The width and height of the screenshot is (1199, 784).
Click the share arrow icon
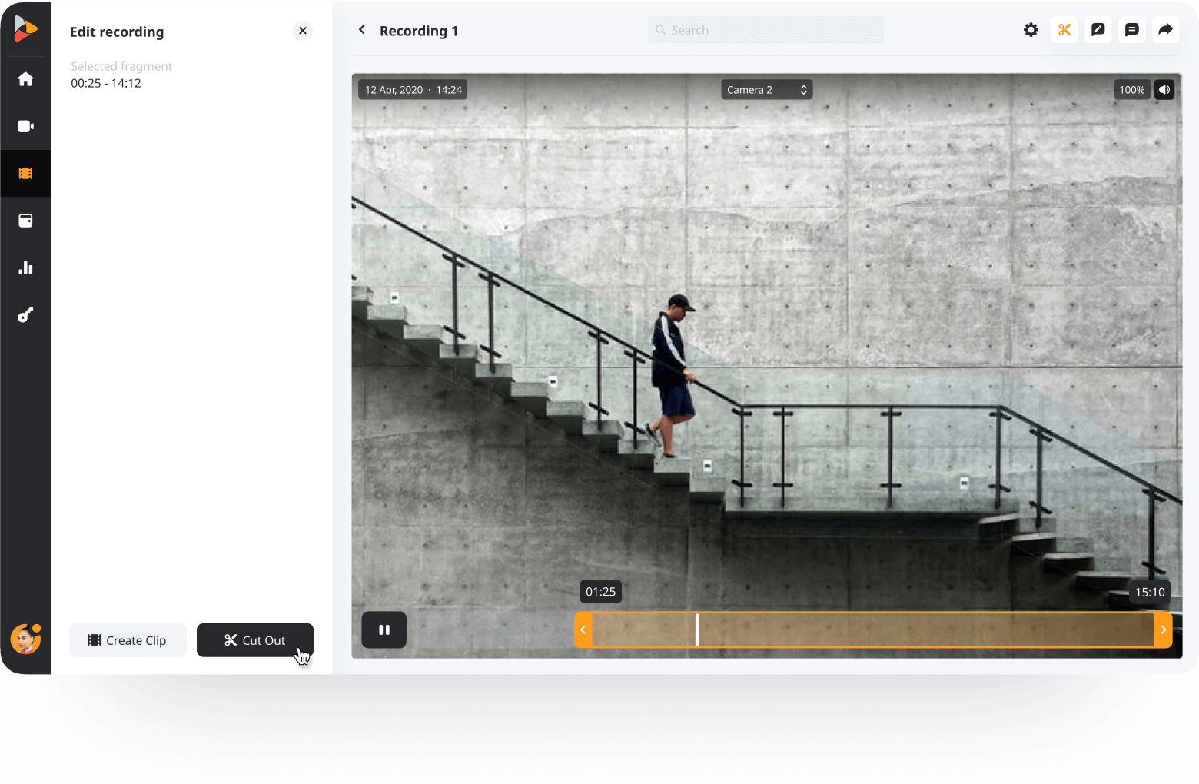1166,30
